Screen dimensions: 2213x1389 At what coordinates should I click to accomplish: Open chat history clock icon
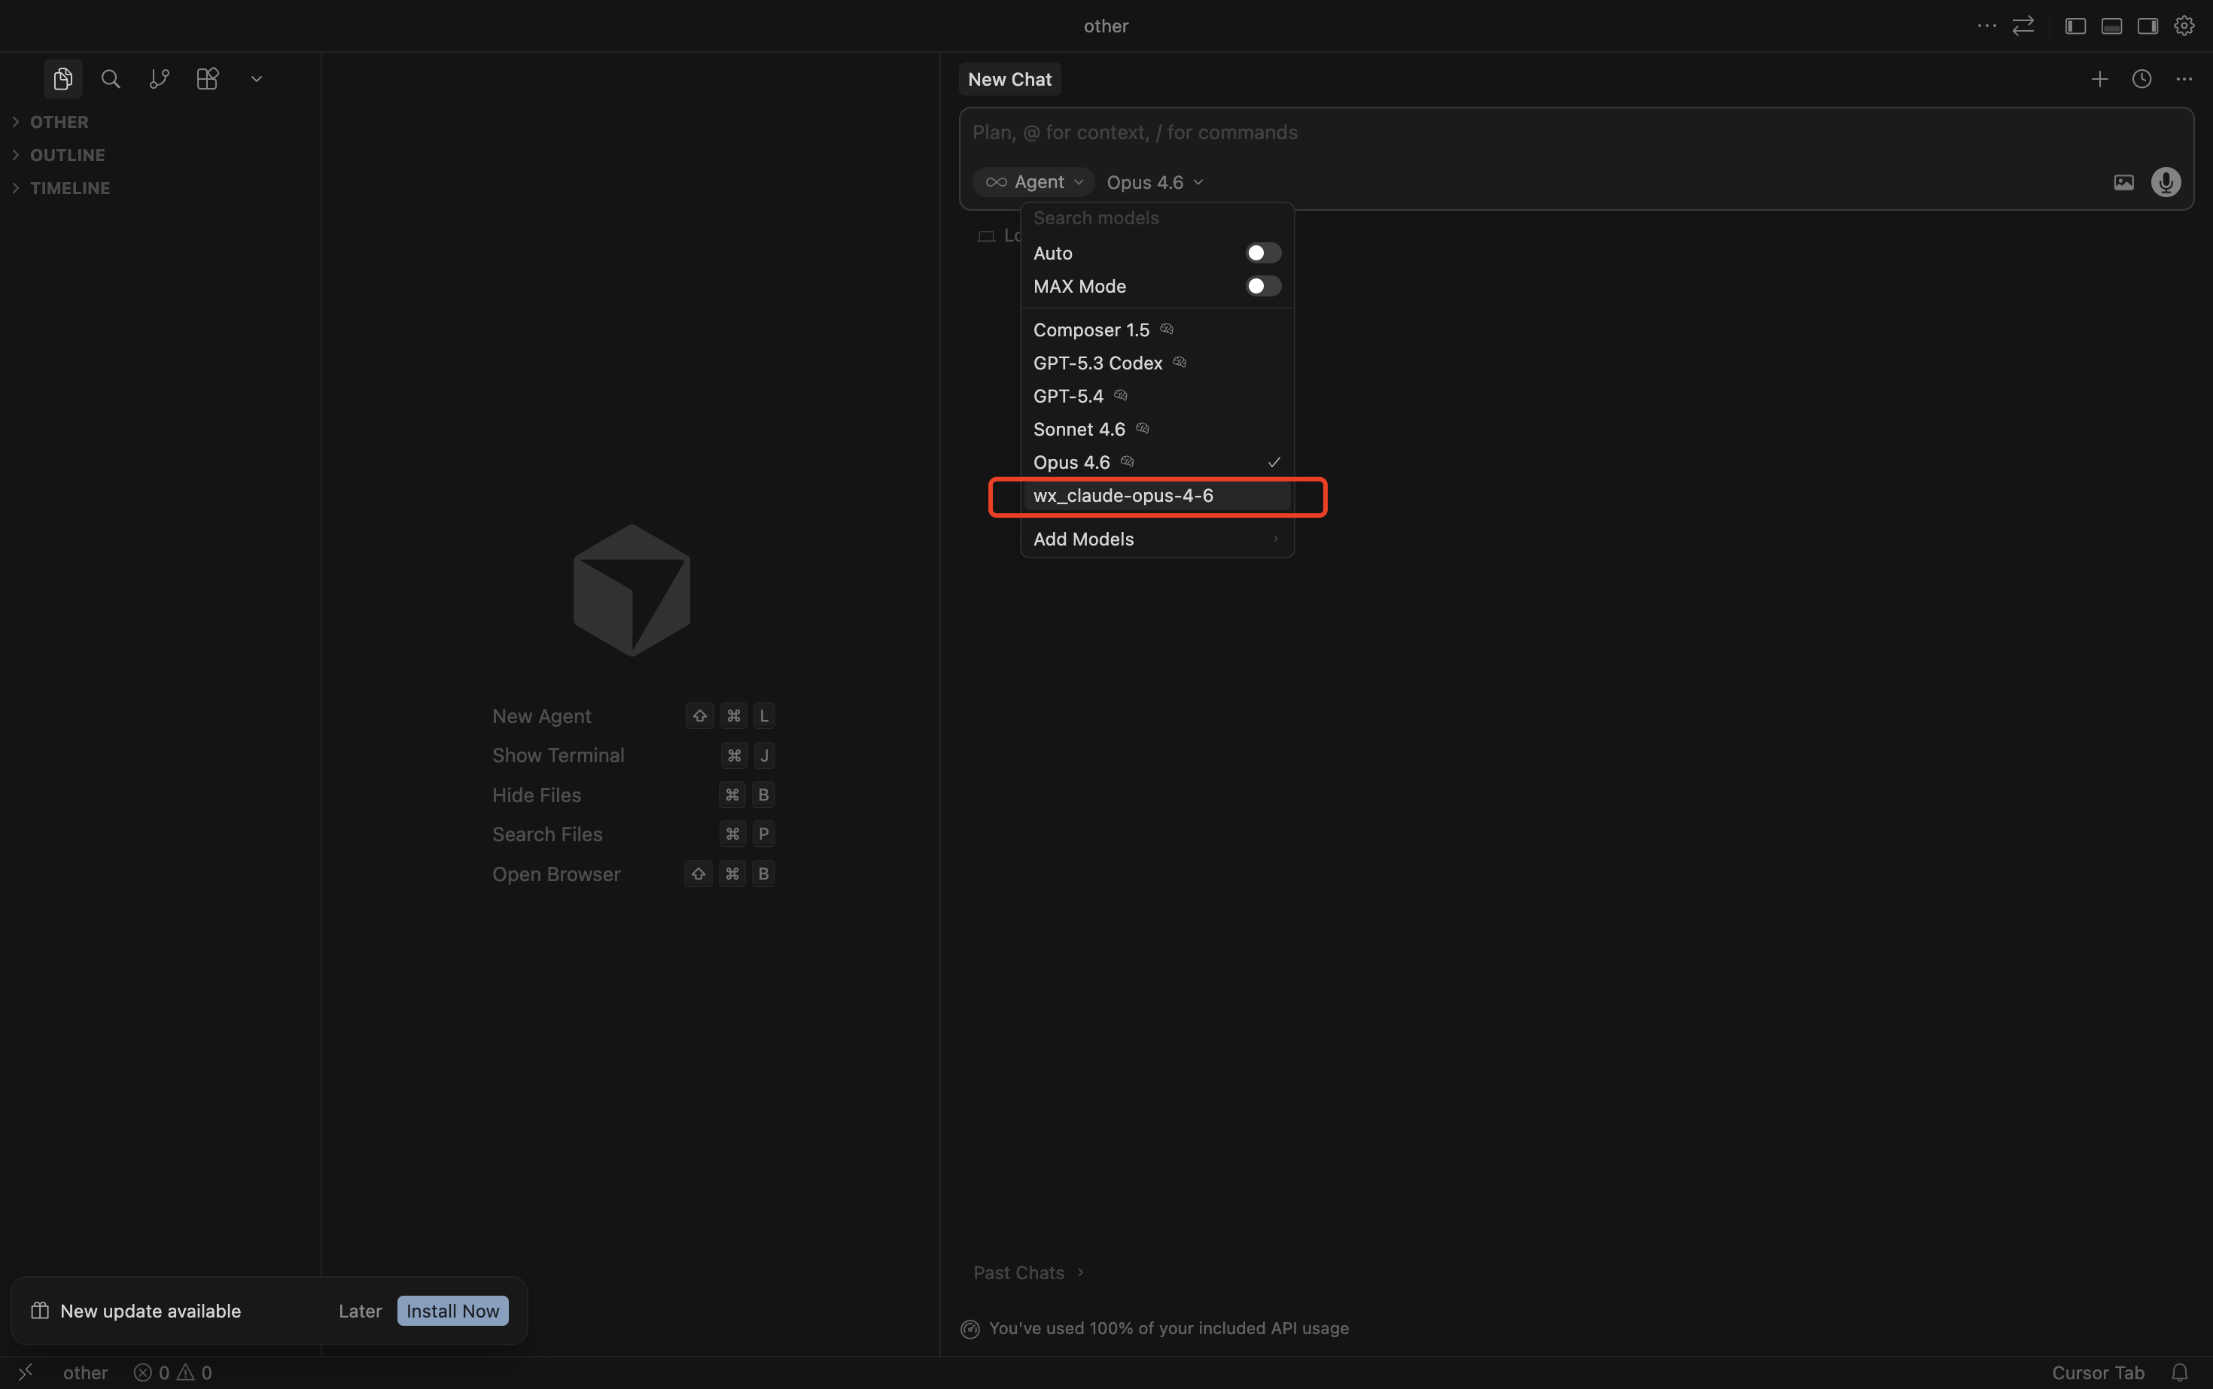2141,79
